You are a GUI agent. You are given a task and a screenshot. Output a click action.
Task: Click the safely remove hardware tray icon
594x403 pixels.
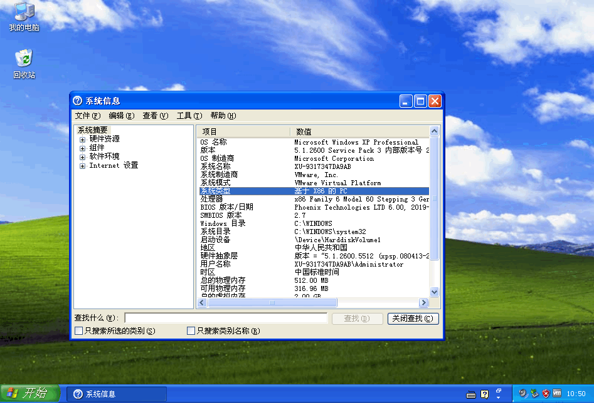click(x=534, y=394)
